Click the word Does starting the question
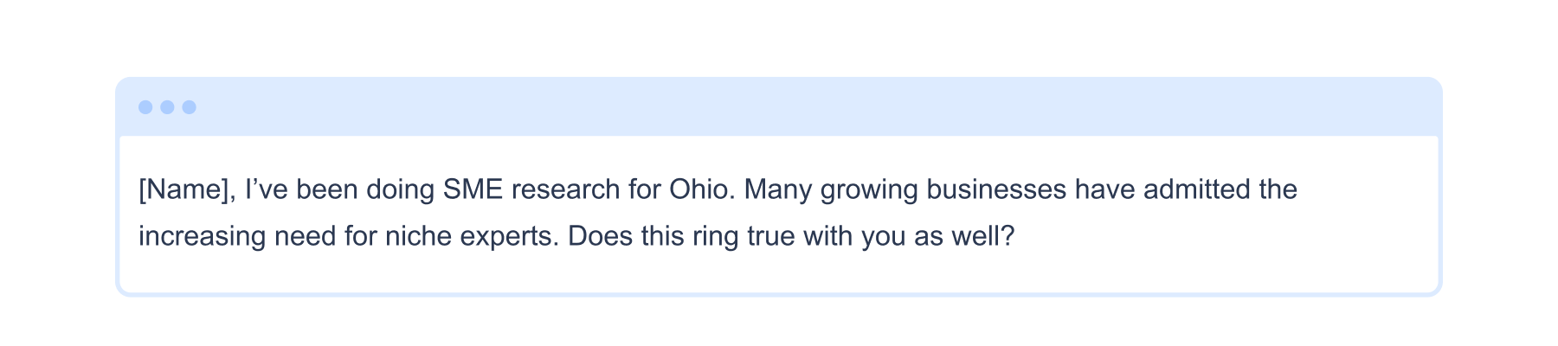Screen dimensions: 1558x346 (600, 236)
